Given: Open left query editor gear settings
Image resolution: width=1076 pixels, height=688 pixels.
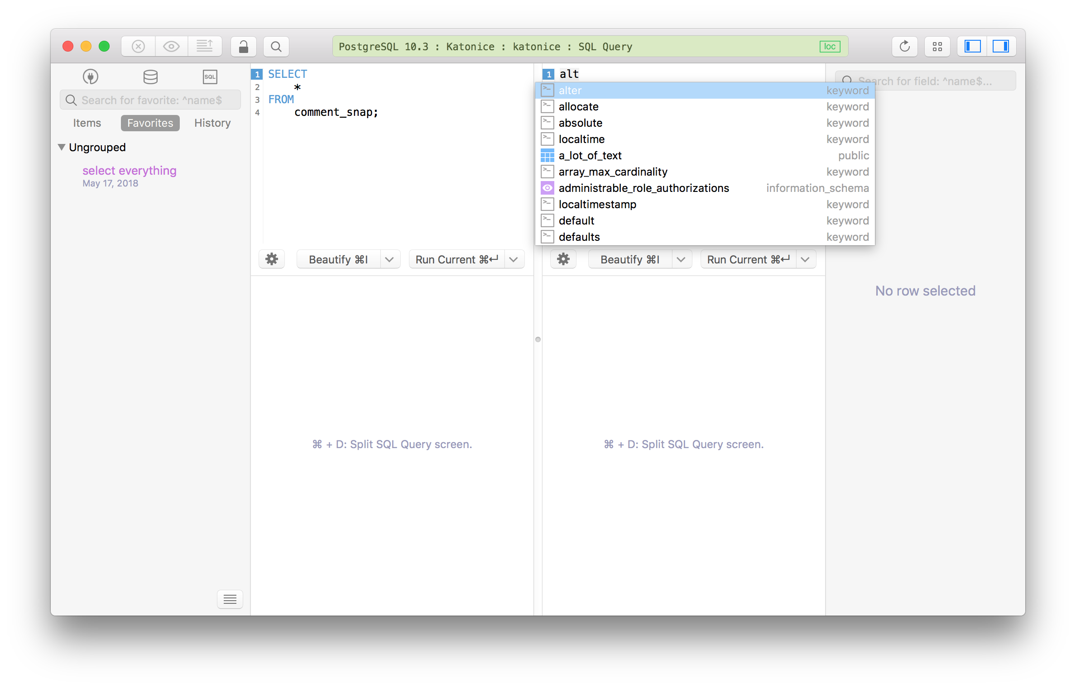Looking at the screenshot, I should (x=271, y=259).
